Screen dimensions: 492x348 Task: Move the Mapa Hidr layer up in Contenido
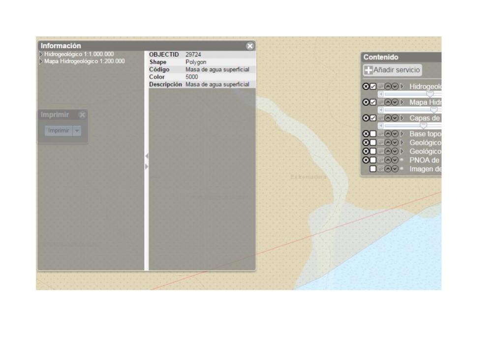point(388,102)
